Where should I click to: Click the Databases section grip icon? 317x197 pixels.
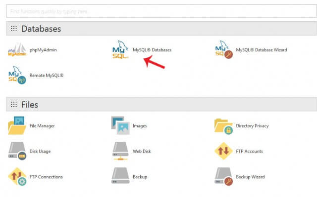pyautogui.click(x=14, y=29)
